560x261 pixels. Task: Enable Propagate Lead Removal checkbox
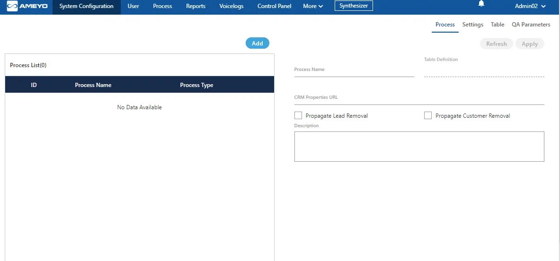[x=298, y=115]
